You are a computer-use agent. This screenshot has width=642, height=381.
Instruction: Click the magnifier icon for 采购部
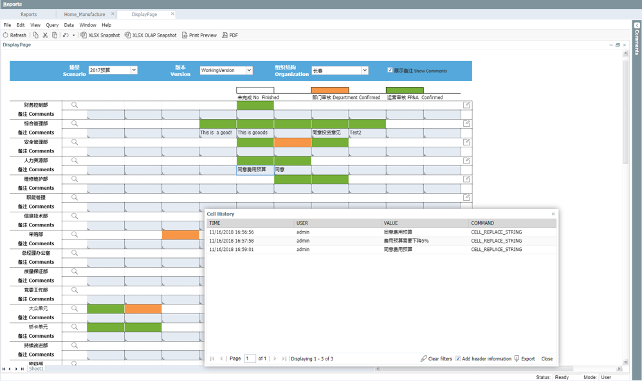tap(75, 234)
